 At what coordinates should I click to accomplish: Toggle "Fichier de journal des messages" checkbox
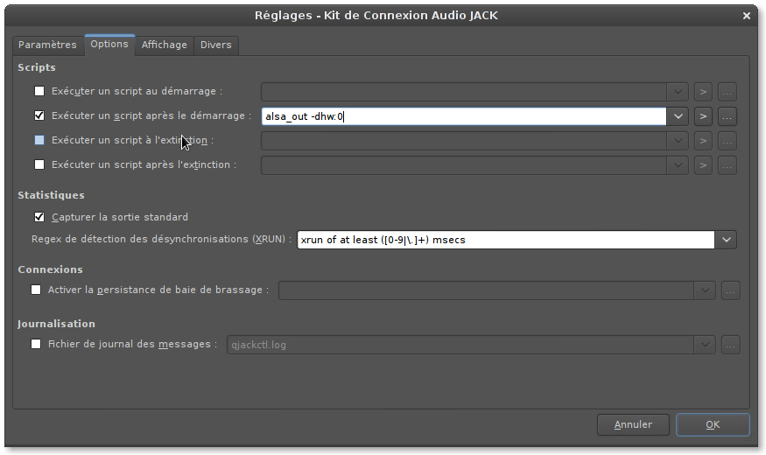point(36,345)
